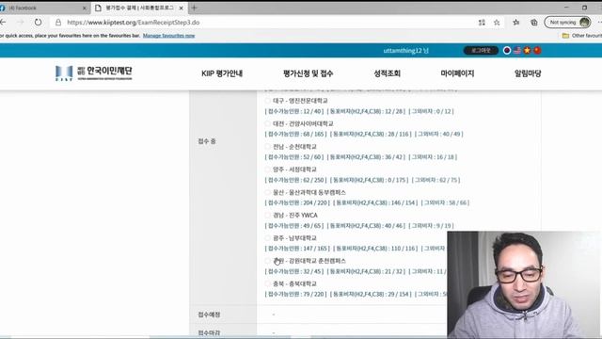Close the Facebook tab
Screen dimensions: 602x339
click(85, 8)
